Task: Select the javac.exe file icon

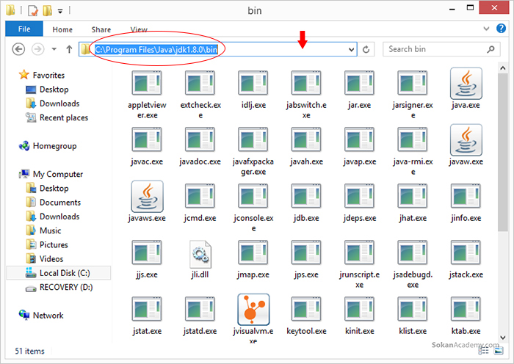Action: pyautogui.click(x=147, y=139)
